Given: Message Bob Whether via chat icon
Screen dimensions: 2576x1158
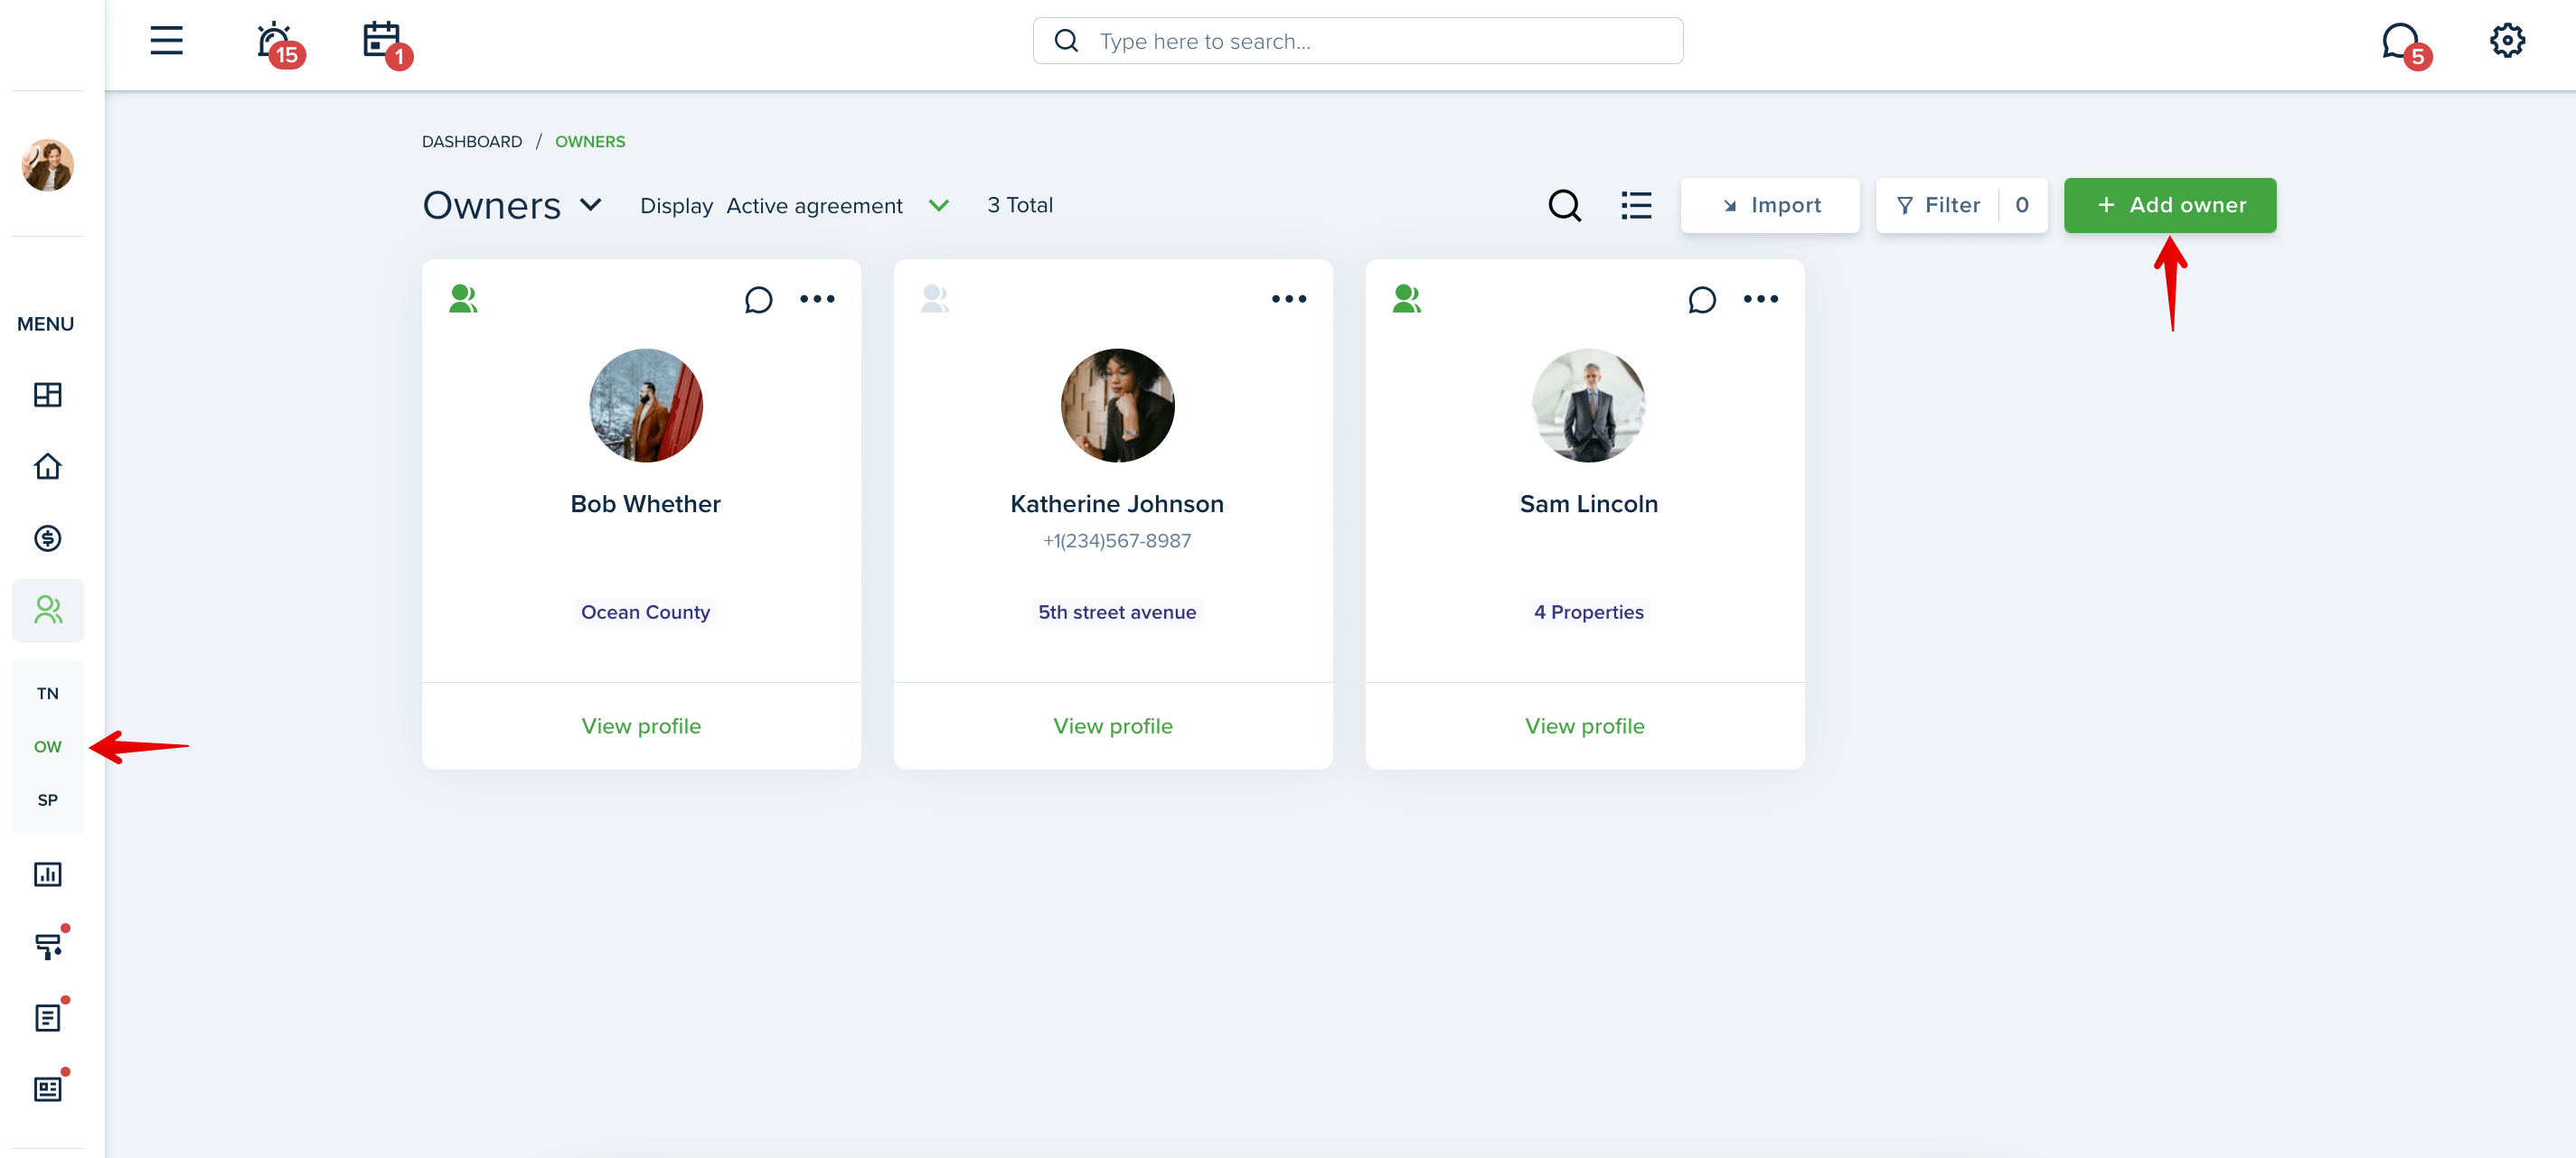Looking at the screenshot, I should (758, 300).
